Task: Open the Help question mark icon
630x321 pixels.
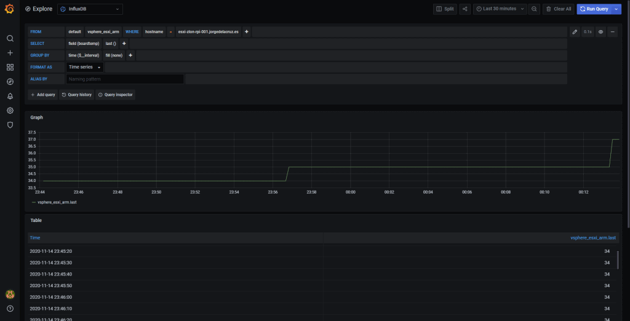Action: [x=10, y=309]
